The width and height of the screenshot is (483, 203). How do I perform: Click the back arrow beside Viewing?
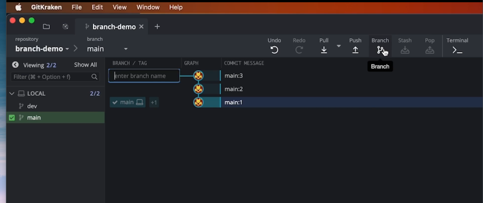pos(15,65)
